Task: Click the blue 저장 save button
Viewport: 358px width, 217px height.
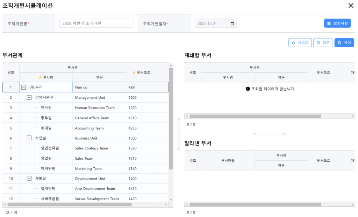Action: click(x=344, y=42)
